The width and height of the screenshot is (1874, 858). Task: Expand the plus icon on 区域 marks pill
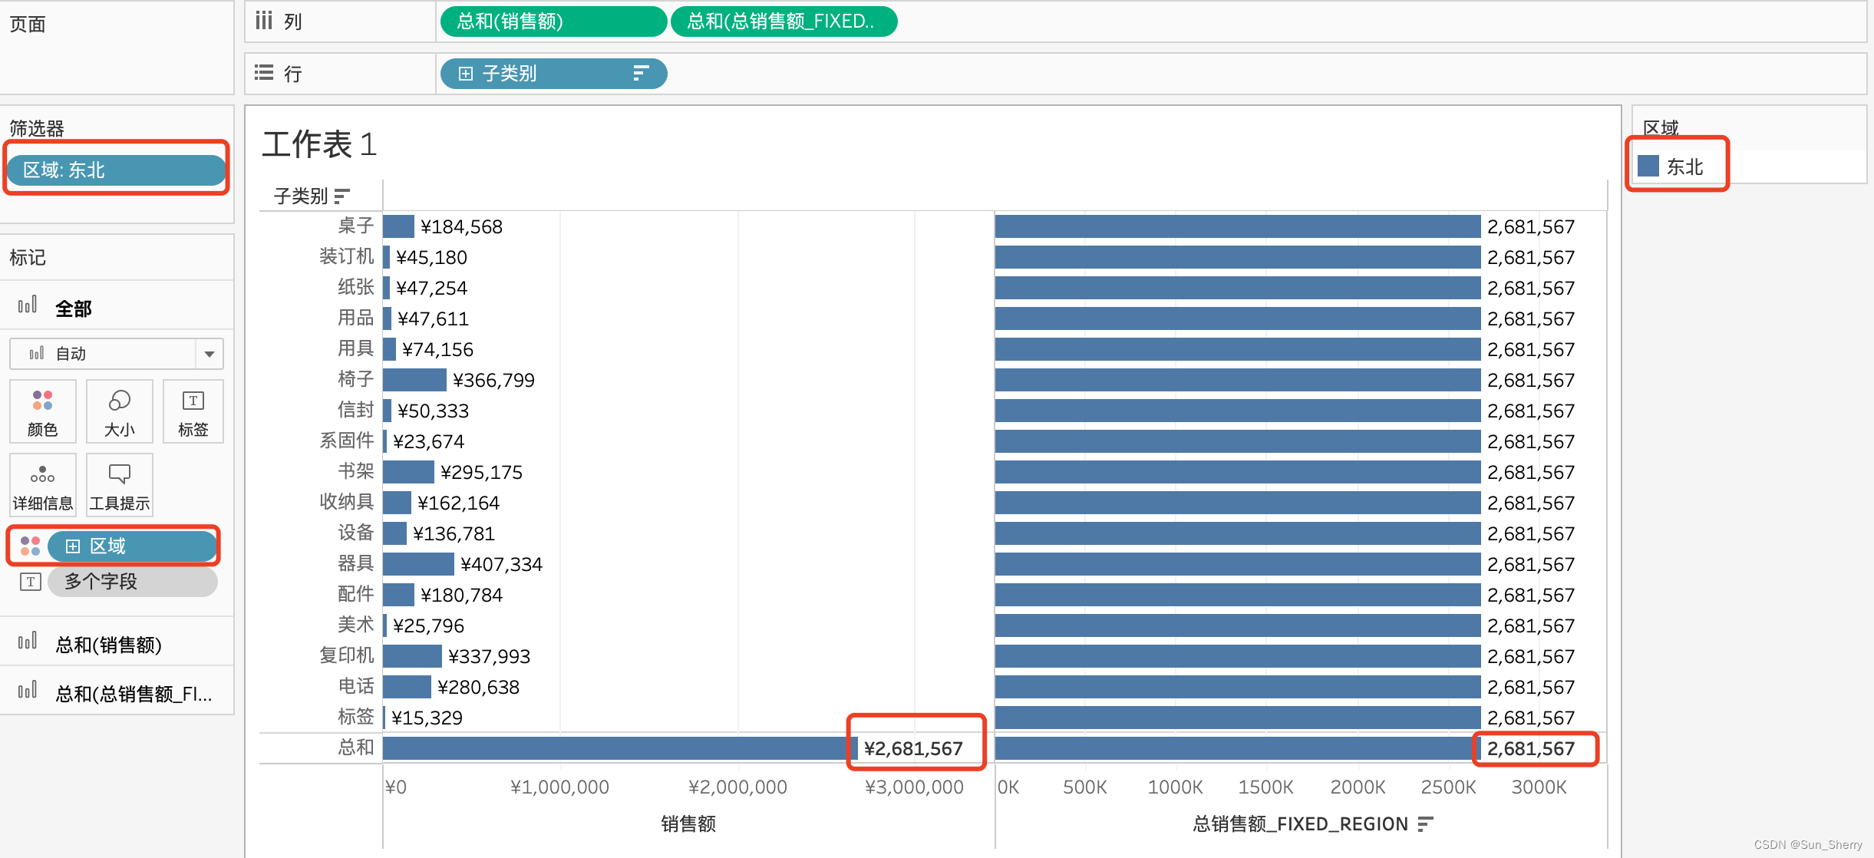pos(73,546)
